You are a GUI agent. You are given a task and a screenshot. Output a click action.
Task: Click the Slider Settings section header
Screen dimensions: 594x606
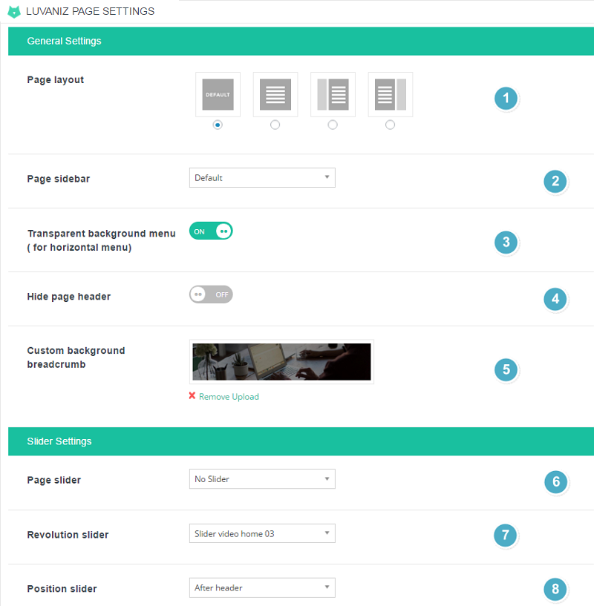pos(301,441)
